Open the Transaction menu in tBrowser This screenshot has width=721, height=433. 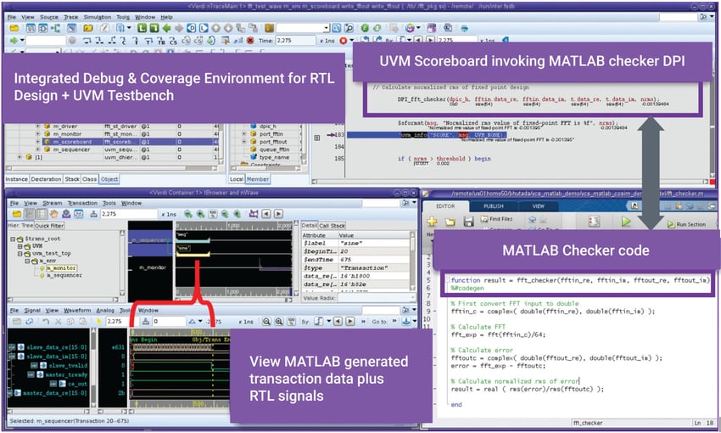click(x=83, y=204)
